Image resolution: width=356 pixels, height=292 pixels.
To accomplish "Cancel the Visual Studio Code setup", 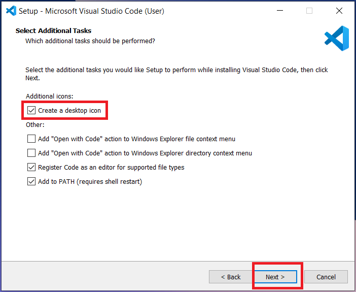I will (326, 277).
